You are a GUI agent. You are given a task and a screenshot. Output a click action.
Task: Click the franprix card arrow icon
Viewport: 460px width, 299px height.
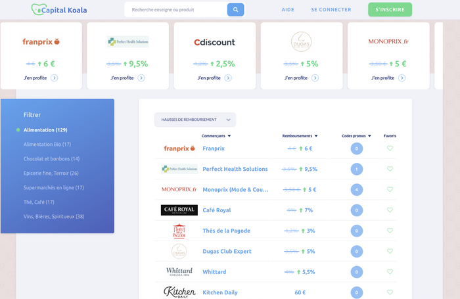55,78
